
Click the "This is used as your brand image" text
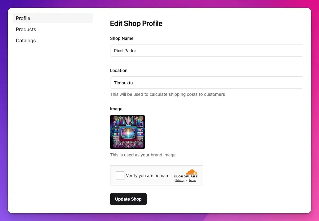point(143,155)
